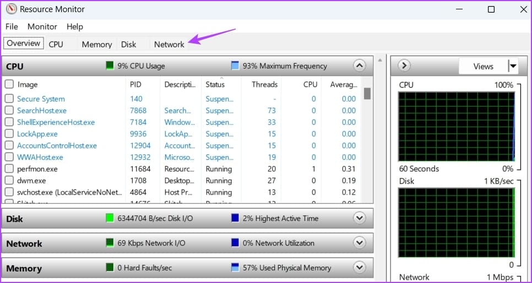Click the 57% Used Physical Memory text

point(287,268)
